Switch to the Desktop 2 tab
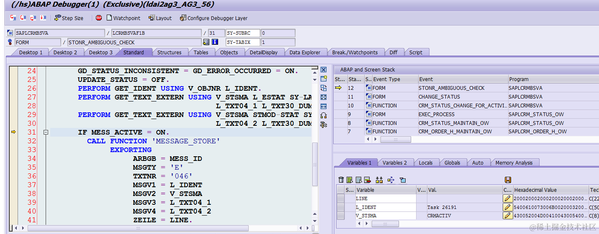The height and width of the screenshot is (234, 599). 65,52
